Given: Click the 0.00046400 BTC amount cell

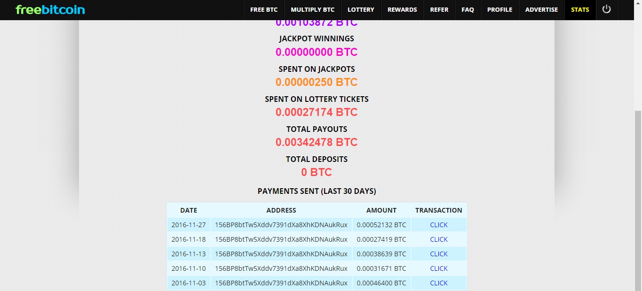Looking at the screenshot, I should click(381, 283).
